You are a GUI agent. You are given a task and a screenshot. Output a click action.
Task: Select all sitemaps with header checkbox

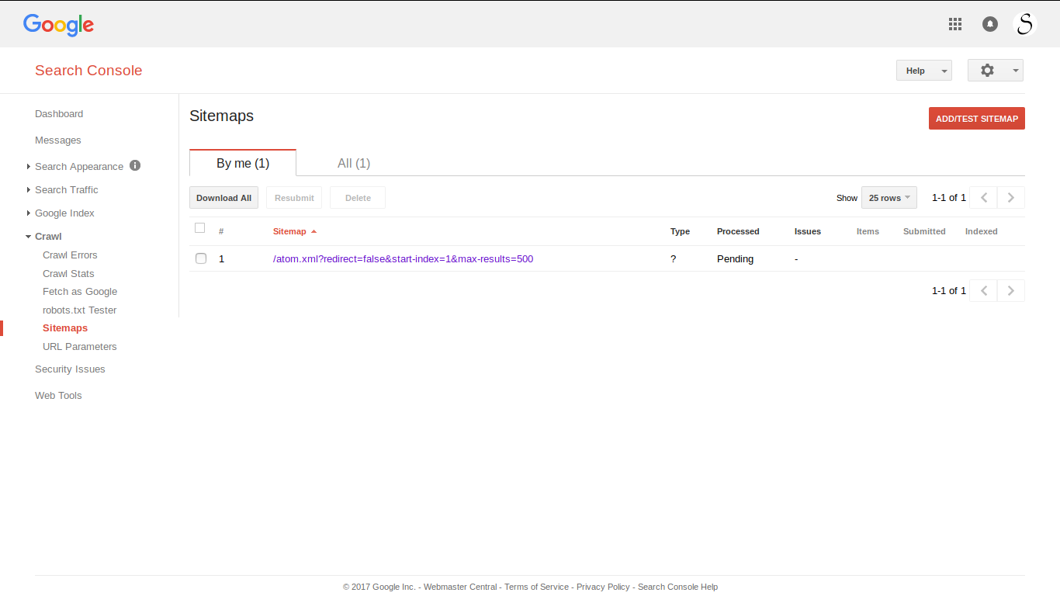pyautogui.click(x=199, y=228)
